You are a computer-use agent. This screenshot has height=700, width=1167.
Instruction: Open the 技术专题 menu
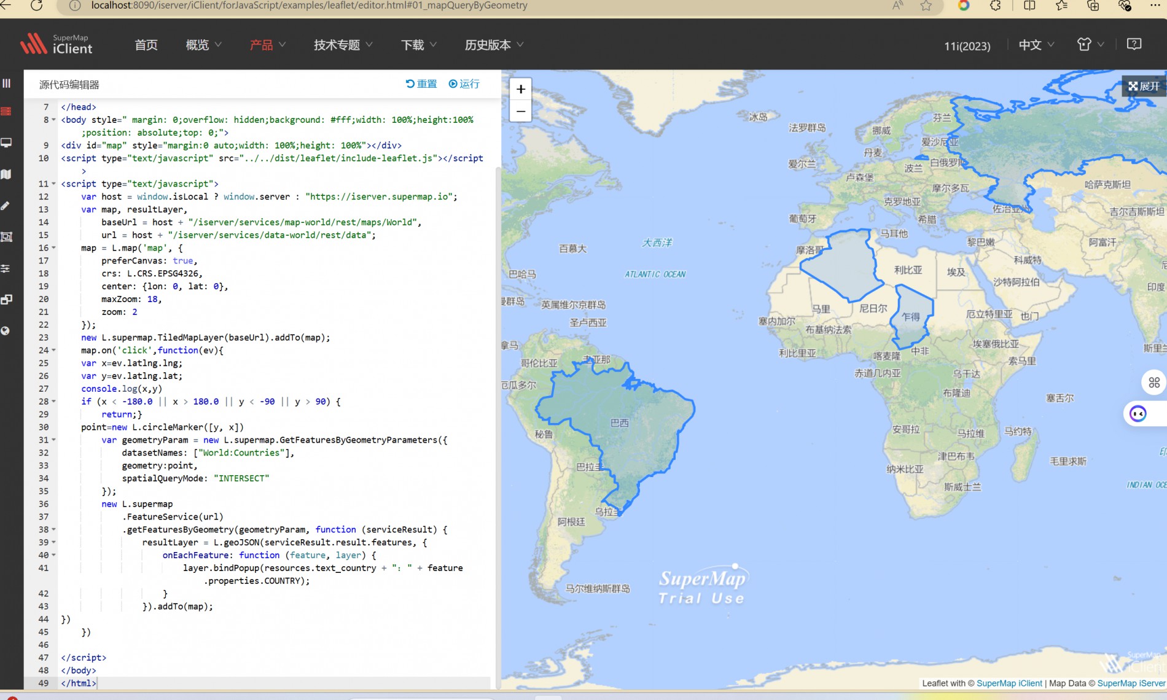(x=343, y=45)
